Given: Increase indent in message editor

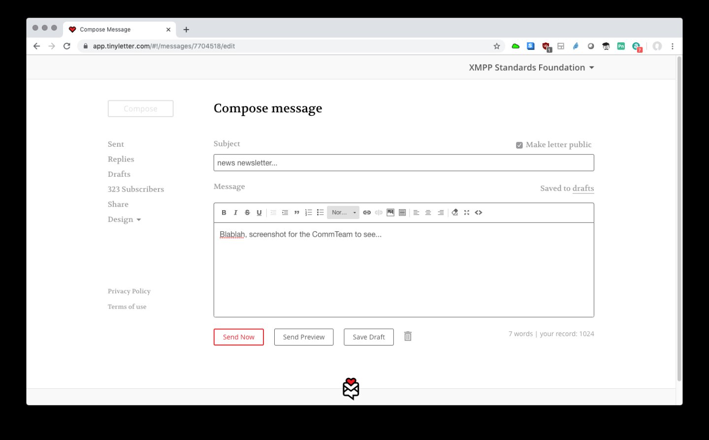Looking at the screenshot, I should tap(285, 213).
